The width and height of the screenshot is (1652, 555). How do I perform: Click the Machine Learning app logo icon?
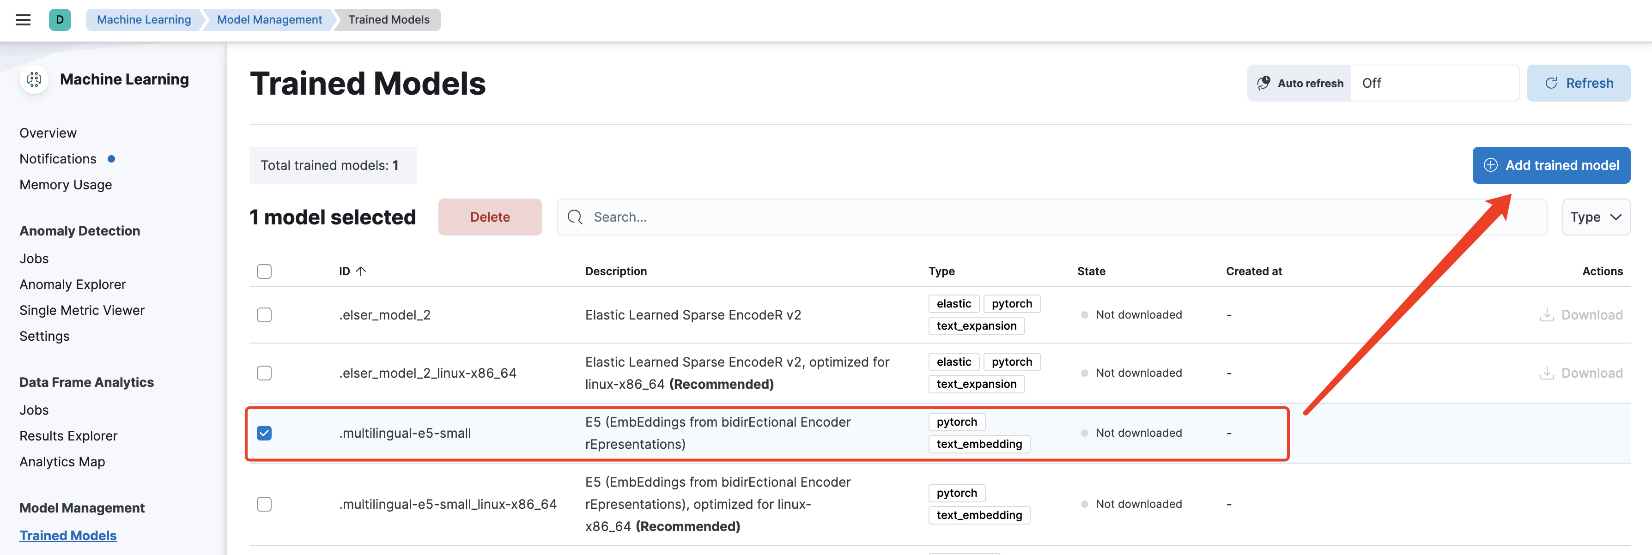(x=35, y=79)
